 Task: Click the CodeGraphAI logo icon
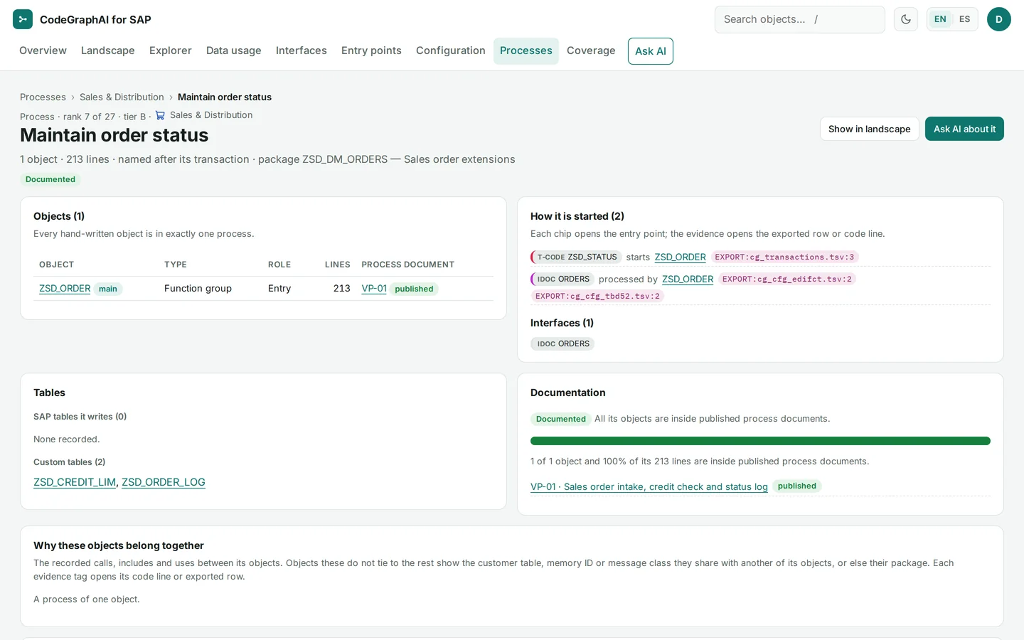23,19
